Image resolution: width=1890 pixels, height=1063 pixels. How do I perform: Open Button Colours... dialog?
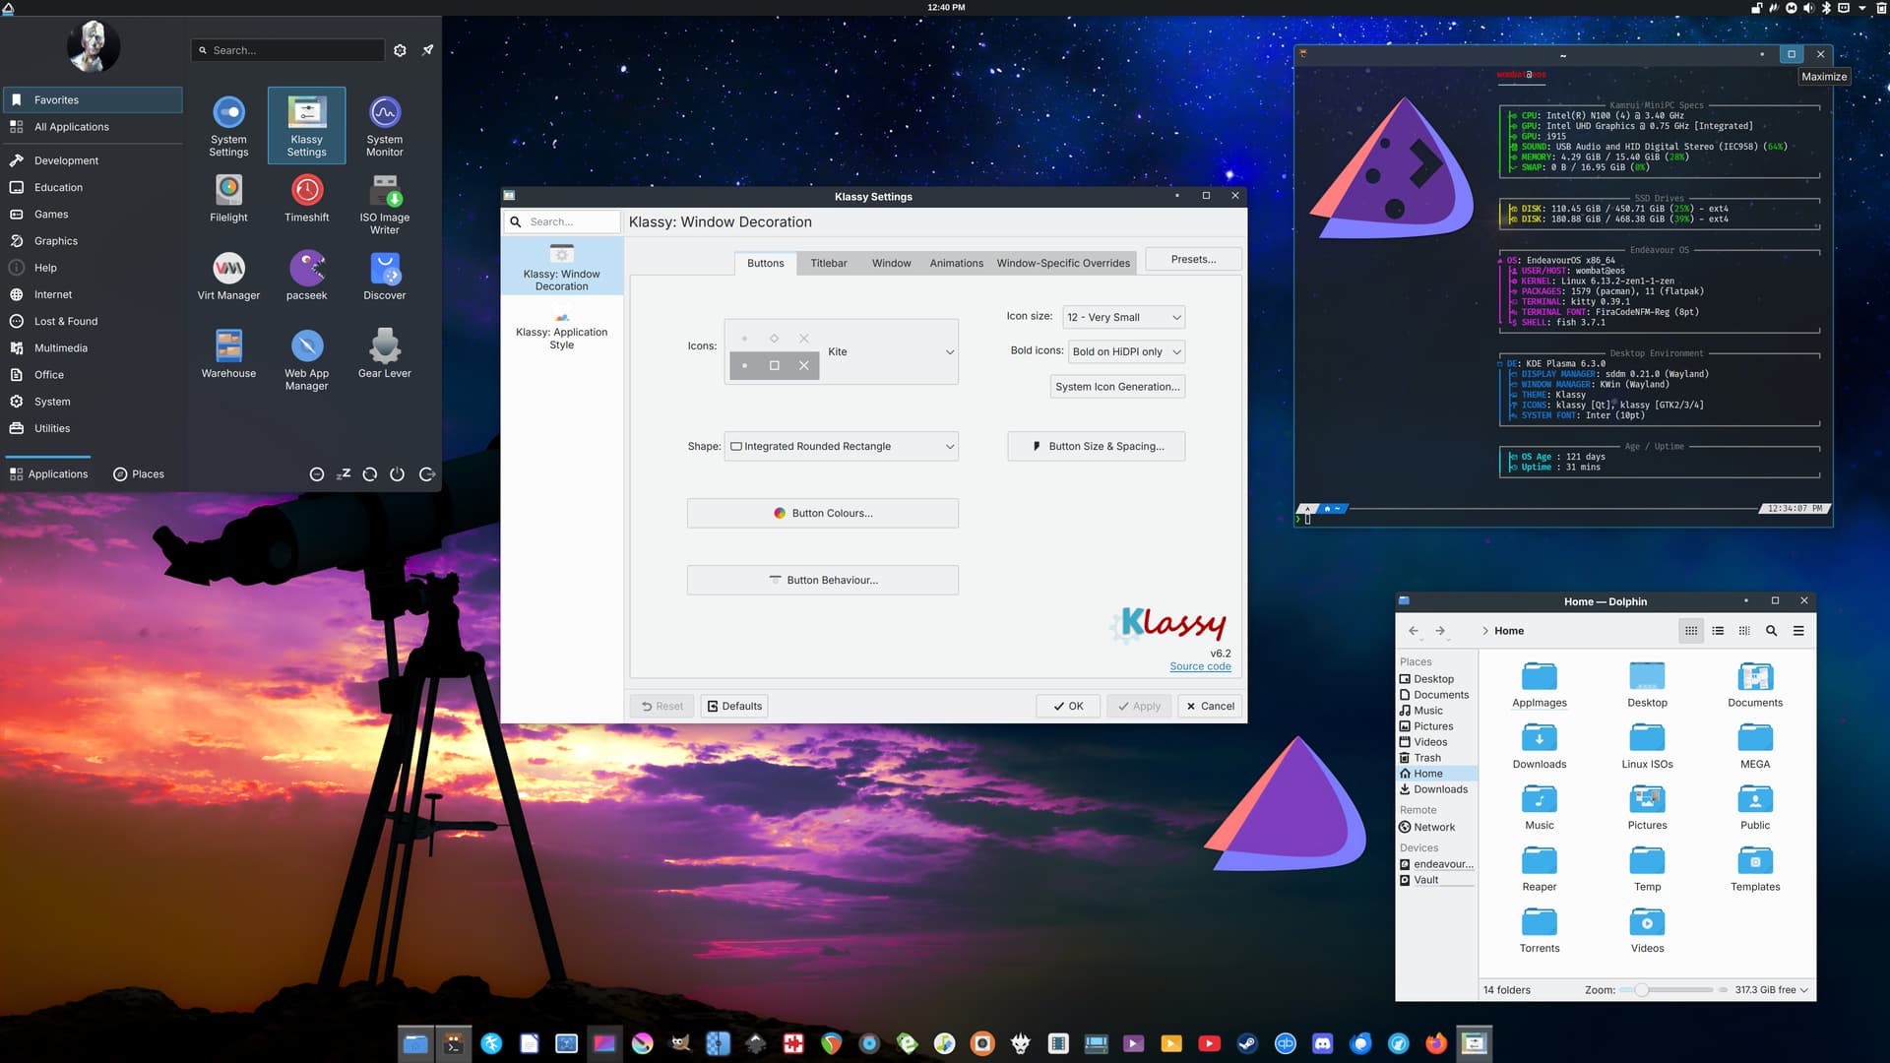[822, 513]
